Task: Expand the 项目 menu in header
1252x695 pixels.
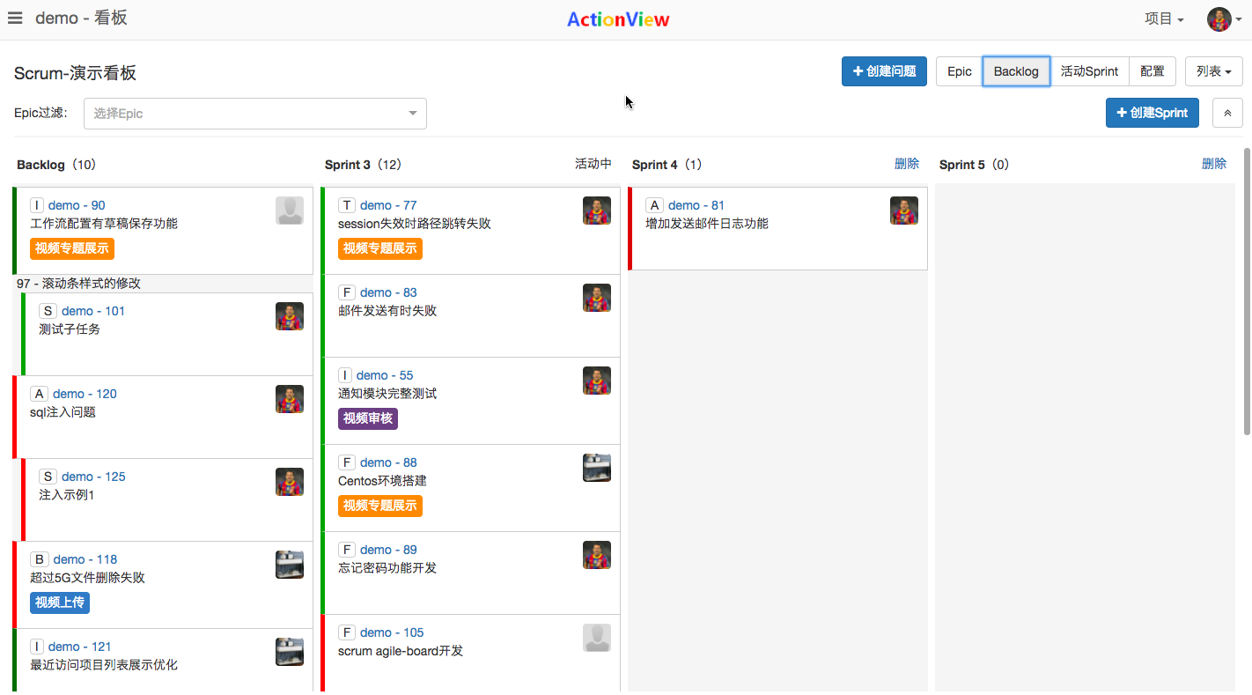Action: point(1164,19)
